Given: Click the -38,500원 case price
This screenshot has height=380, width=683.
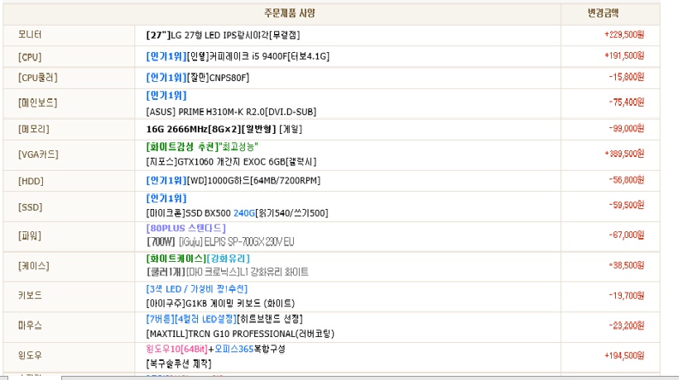Looking at the screenshot, I should (x=627, y=266).
